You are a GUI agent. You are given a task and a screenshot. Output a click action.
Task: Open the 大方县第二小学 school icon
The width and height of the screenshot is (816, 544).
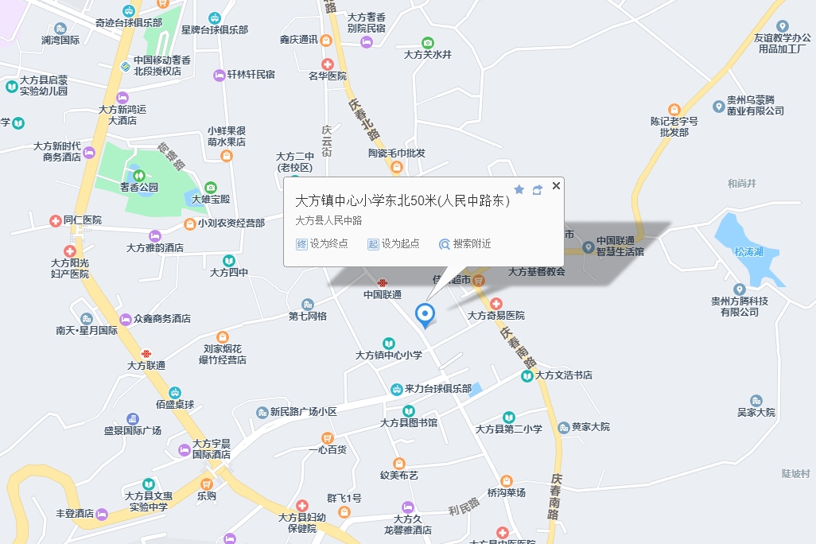point(509,418)
